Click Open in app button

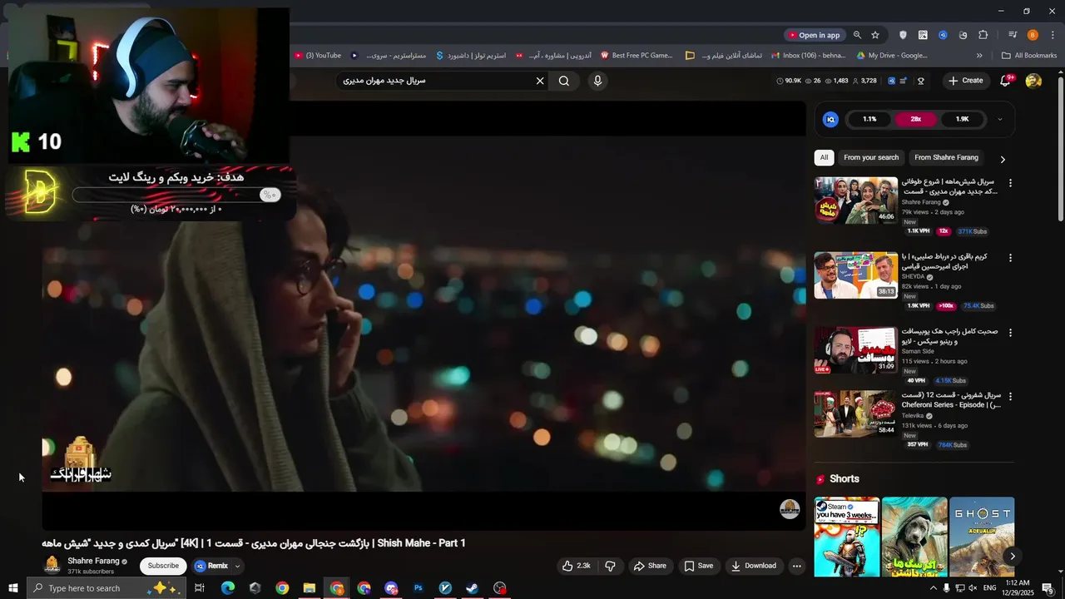coord(815,35)
